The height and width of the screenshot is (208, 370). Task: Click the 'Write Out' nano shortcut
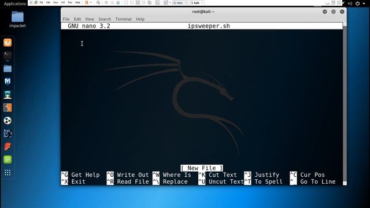[128, 174]
